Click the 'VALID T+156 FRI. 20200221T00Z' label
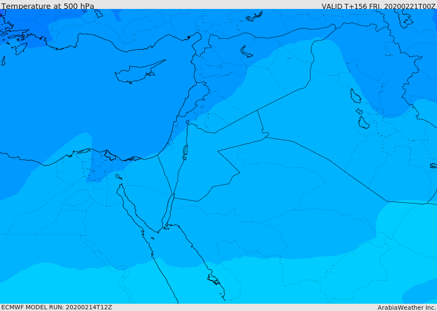Screen dimensions: 437x311 pyautogui.click(x=379, y=6)
